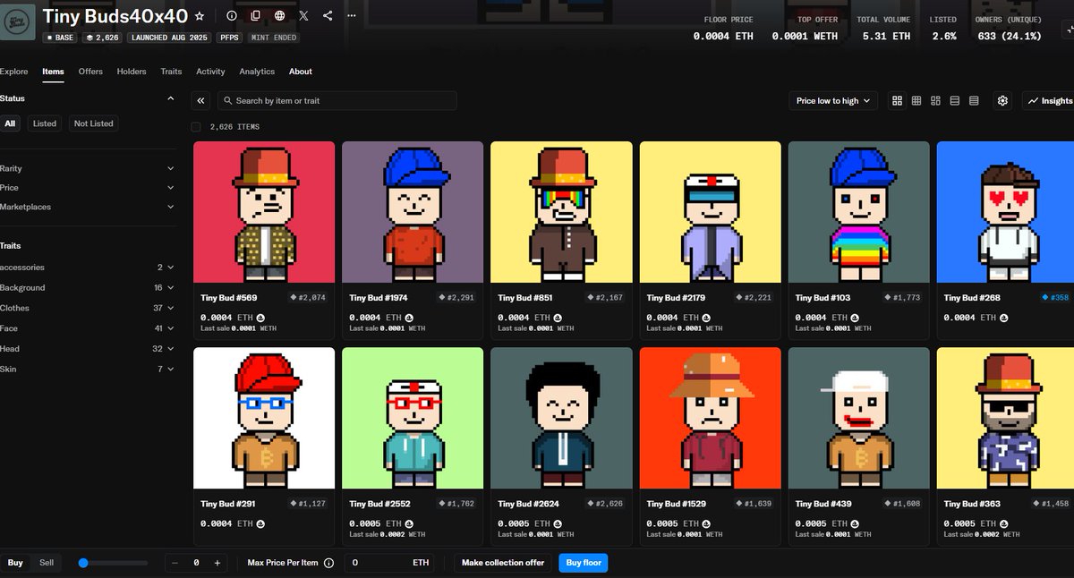
Task: Click rarity rank #2,626 on Tiny Bud #2624
Action: pos(605,504)
